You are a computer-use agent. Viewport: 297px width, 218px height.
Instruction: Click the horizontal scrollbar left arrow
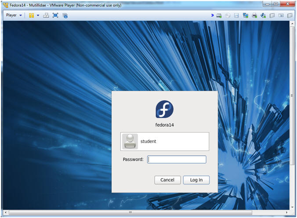point(6,212)
